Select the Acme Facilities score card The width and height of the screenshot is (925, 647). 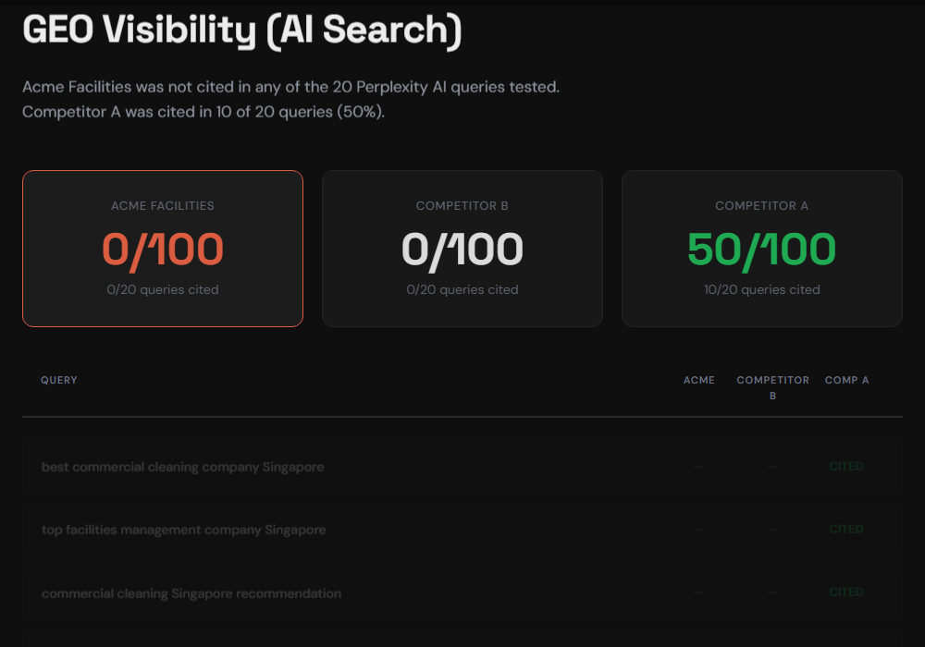click(x=163, y=248)
